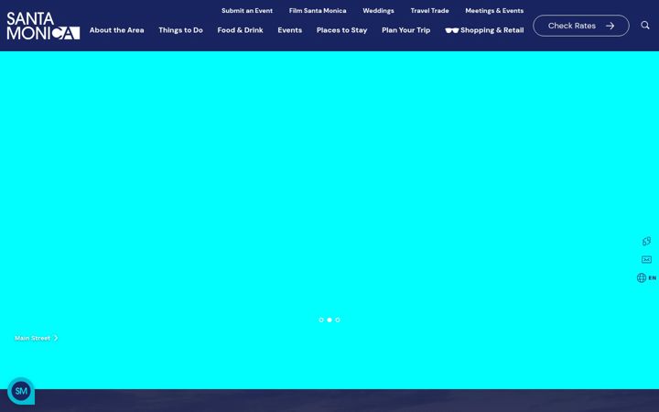The width and height of the screenshot is (659, 412).
Task: Select the third carousel slide dot
Action: (x=338, y=320)
